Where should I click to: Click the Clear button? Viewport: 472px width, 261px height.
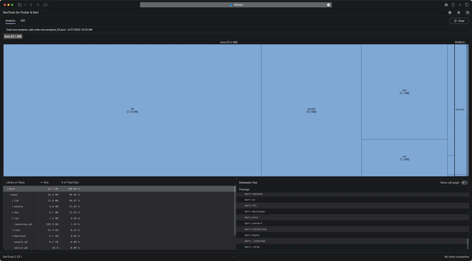click(x=459, y=21)
